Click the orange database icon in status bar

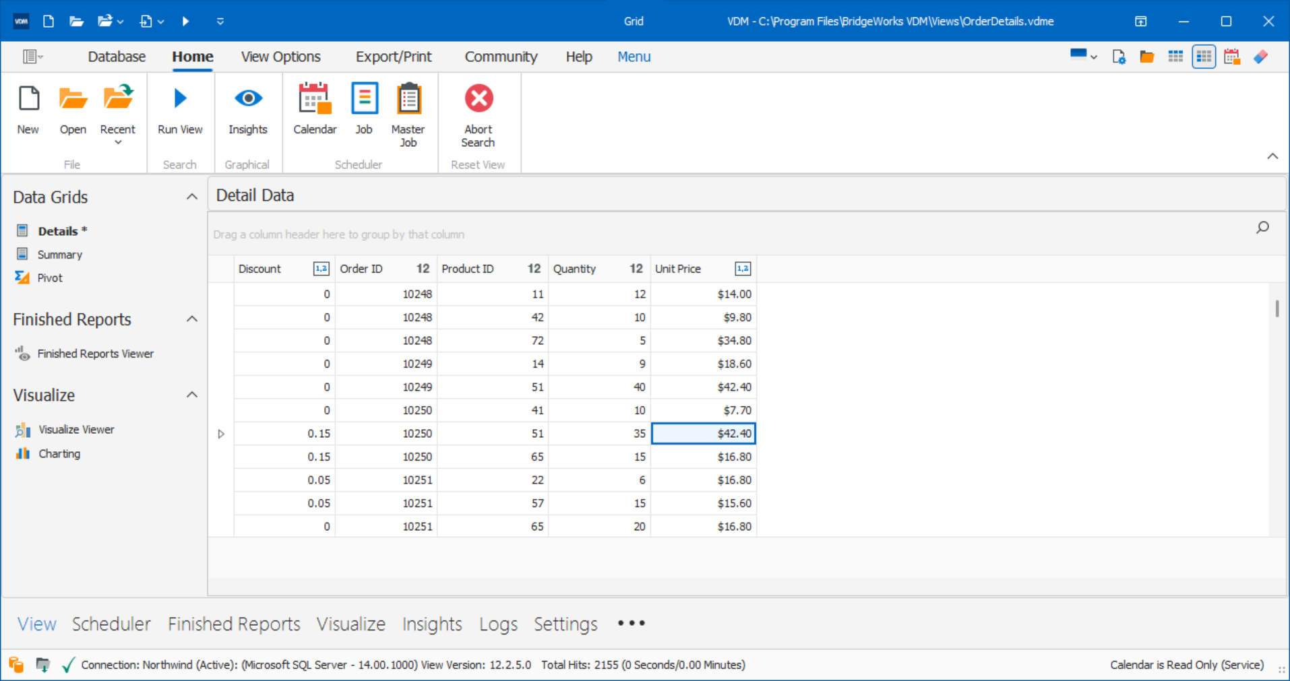coord(16,665)
